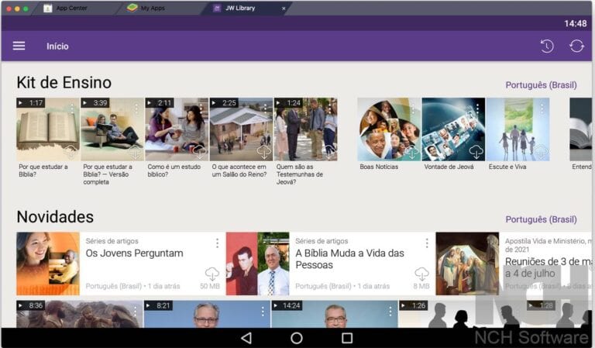Screen dimensions: 595x348
Task: Click the sync refresh icon
Action: [x=576, y=46]
